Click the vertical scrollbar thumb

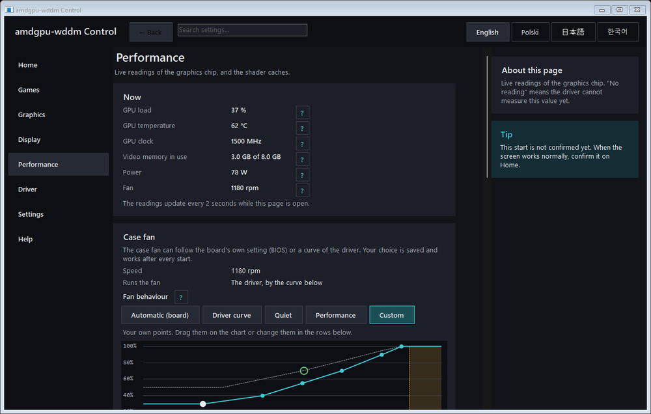click(x=488, y=117)
